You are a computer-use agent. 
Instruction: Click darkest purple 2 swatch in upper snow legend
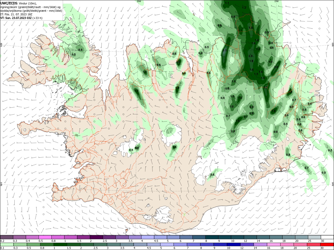pos(96,237)
